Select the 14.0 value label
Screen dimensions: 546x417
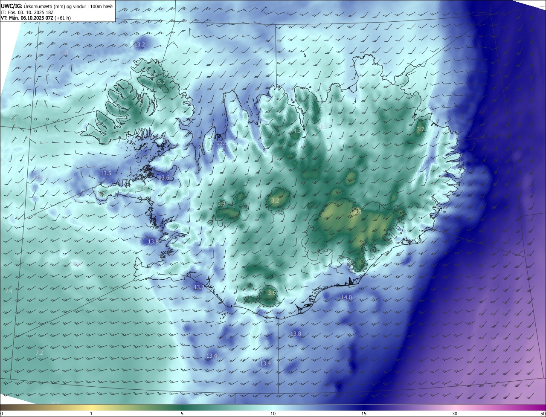[x=346, y=297]
